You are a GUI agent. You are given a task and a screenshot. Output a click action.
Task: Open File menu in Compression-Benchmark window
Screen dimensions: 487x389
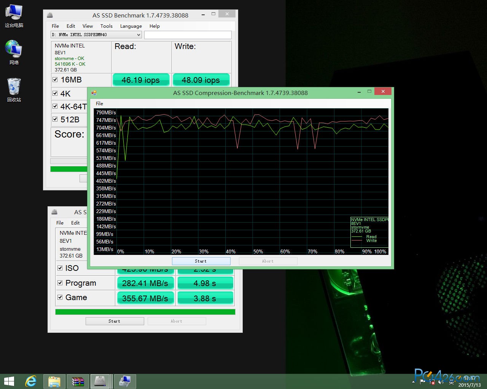[99, 103]
